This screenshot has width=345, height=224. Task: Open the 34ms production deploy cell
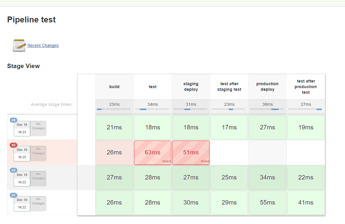[x=268, y=178]
